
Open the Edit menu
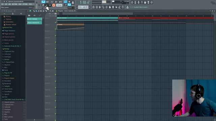coord(6,4)
